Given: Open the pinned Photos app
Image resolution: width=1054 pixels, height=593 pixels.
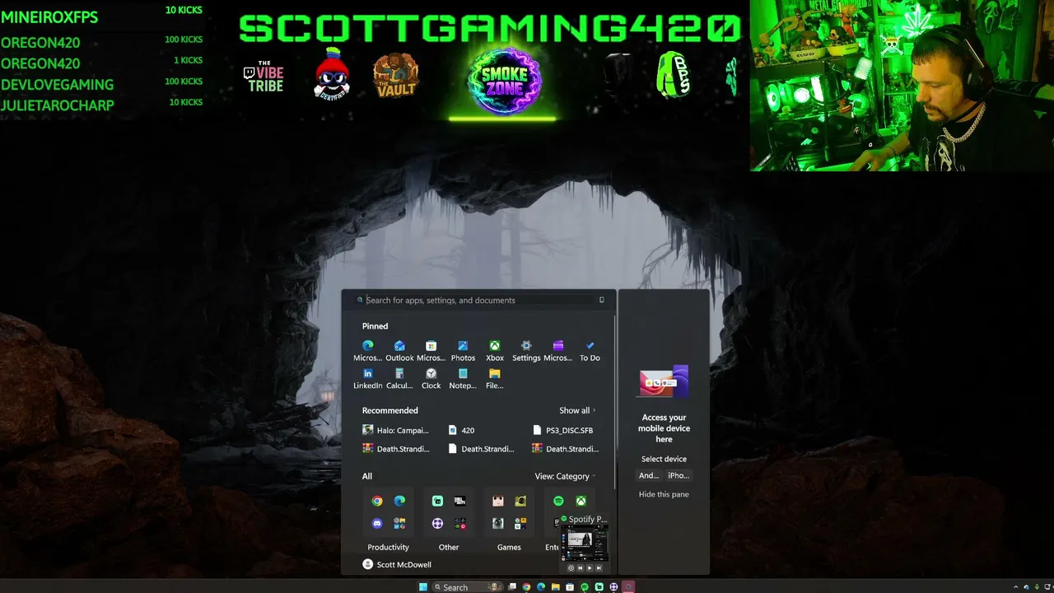Looking at the screenshot, I should (x=463, y=351).
